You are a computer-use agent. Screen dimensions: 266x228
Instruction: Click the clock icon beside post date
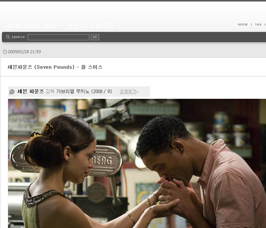pyautogui.click(x=5, y=52)
